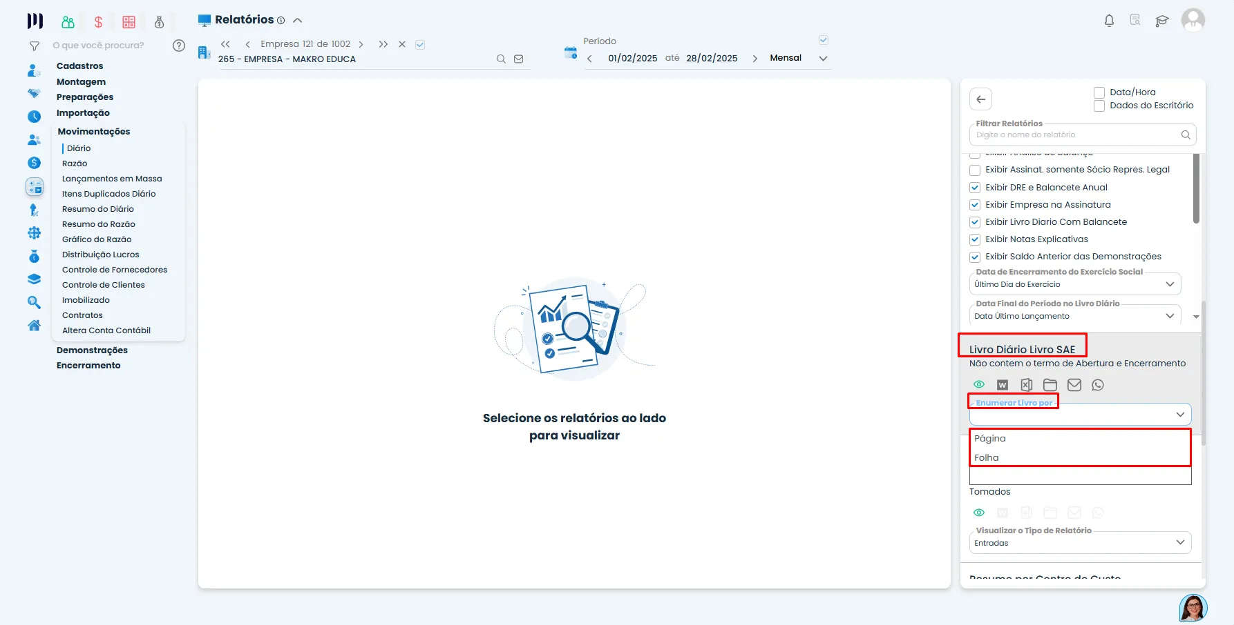Select Página in dropdown list

point(1081,439)
